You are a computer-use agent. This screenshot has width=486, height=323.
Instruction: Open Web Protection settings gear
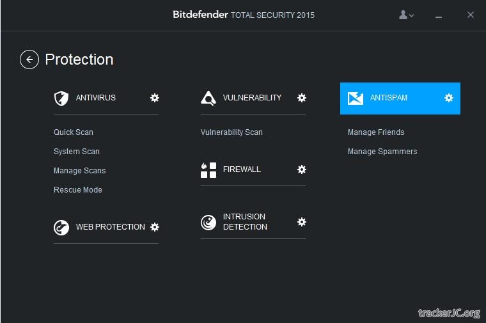coord(155,227)
